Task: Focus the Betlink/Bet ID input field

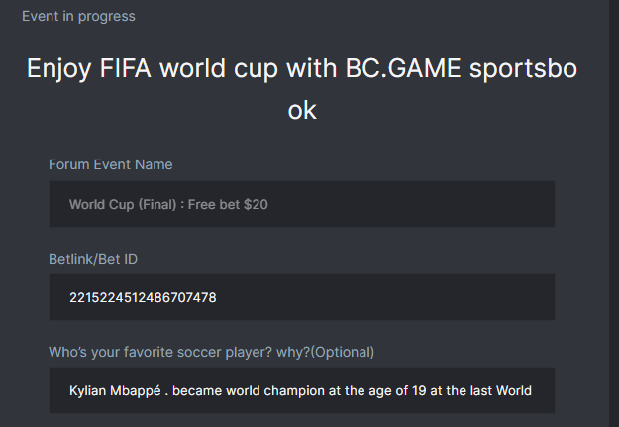Action: [x=301, y=297]
